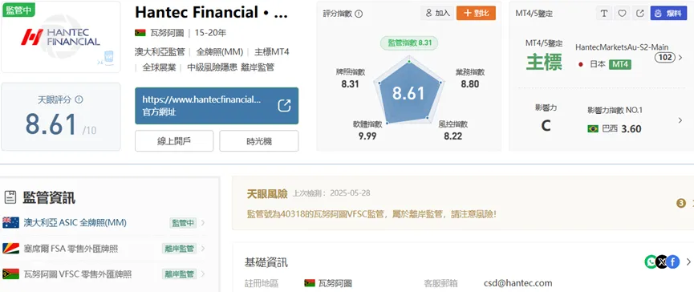Click the WhatsApp icon
The width and height of the screenshot is (694, 292).
pos(651,262)
